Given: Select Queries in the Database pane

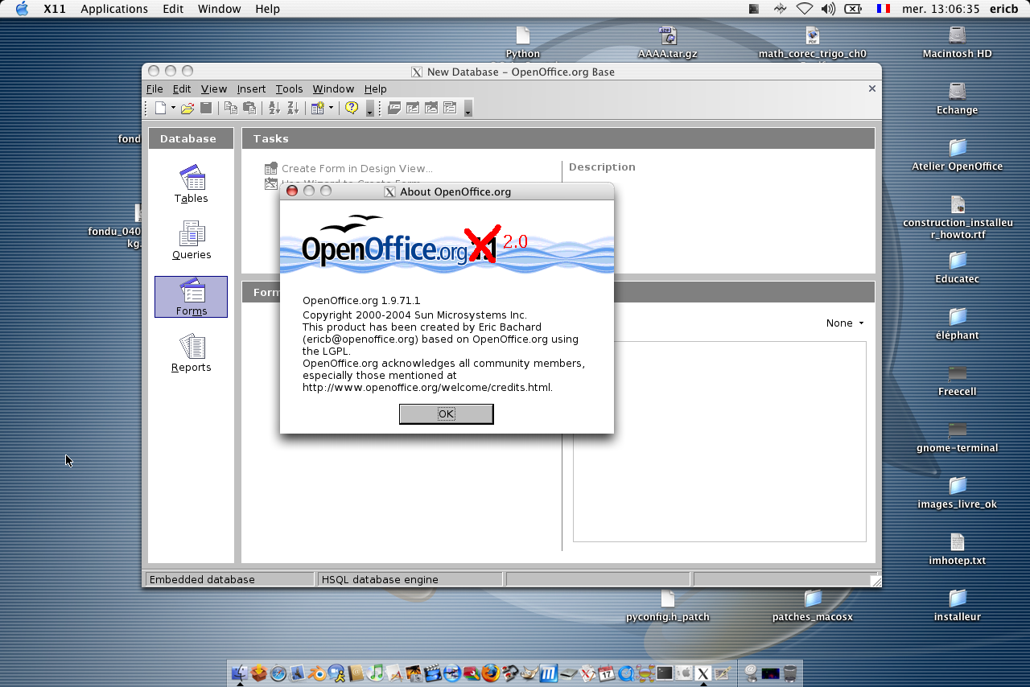Looking at the screenshot, I should click(192, 241).
